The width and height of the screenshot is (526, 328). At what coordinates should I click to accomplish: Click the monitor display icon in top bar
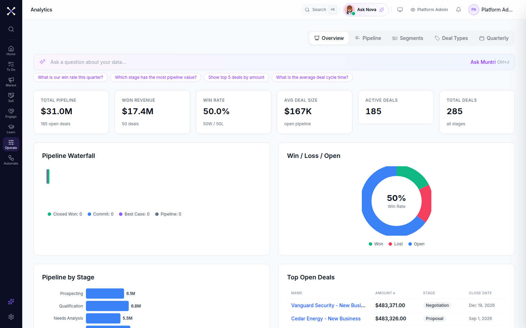tap(400, 10)
